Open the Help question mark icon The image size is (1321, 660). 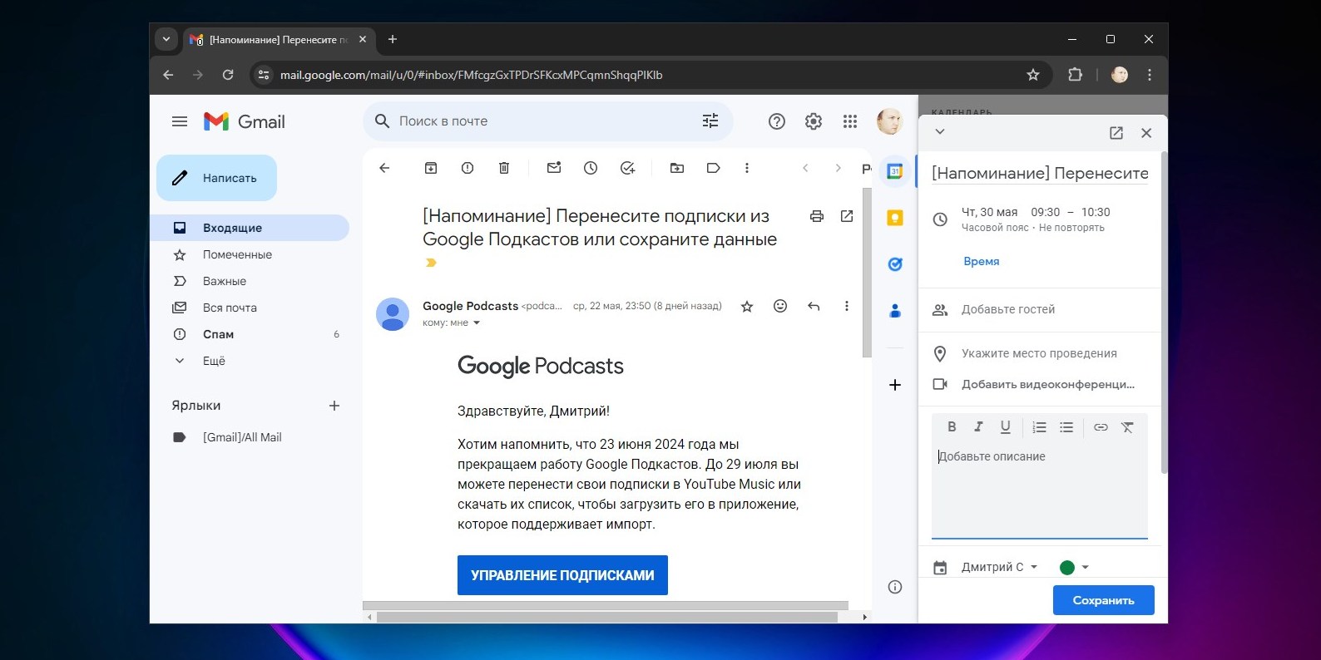777,121
